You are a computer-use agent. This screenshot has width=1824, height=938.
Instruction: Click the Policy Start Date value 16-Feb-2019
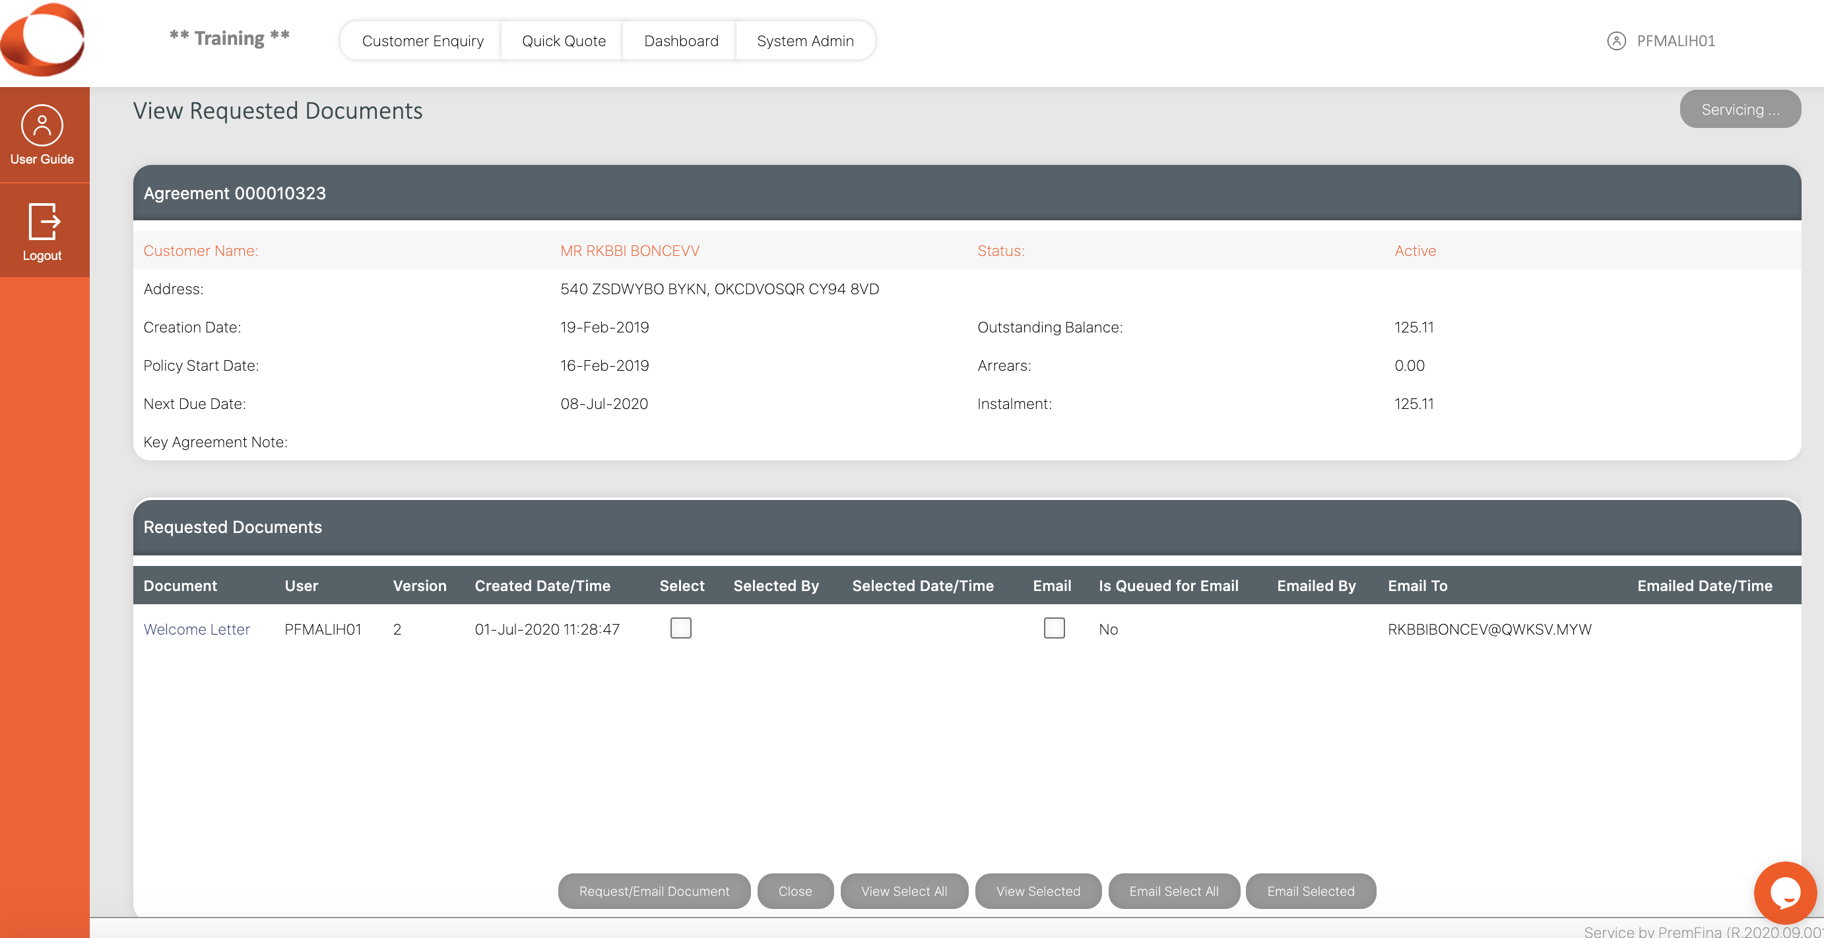(604, 365)
